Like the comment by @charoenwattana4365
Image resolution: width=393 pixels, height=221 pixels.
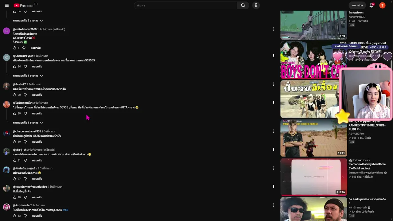(x=14, y=142)
